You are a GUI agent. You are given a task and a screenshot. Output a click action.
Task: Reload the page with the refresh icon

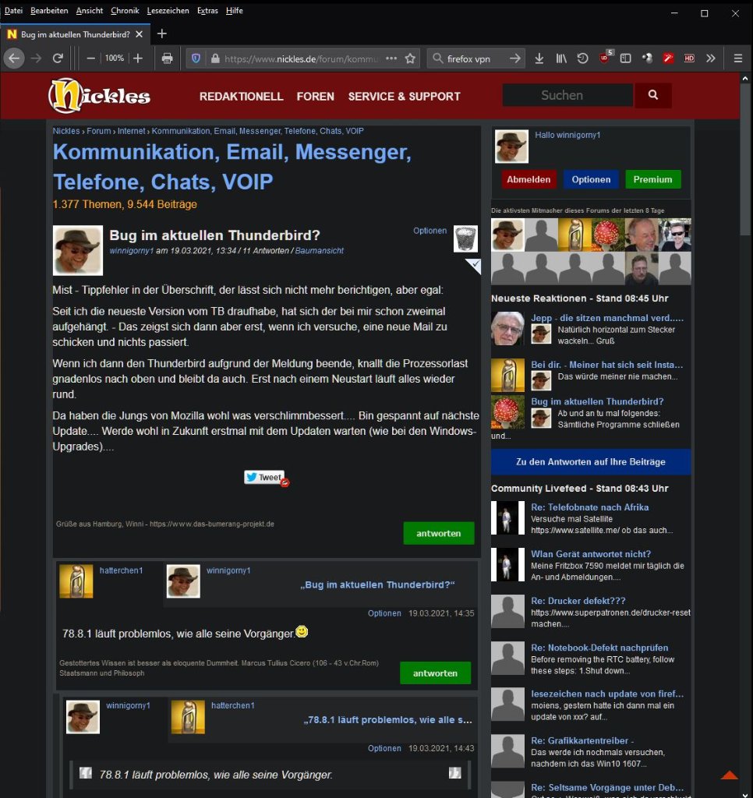coord(58,58)
